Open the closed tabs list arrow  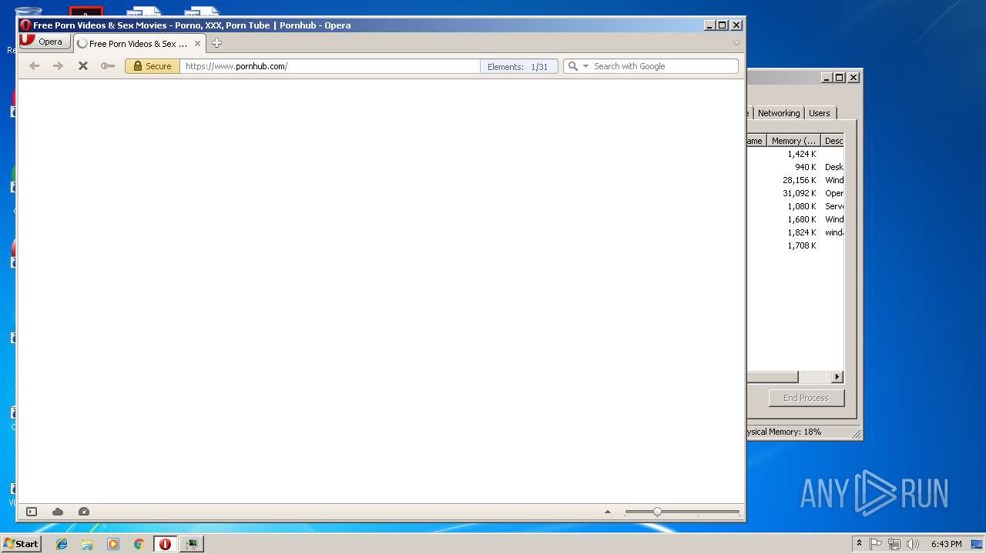click(736, 43)
